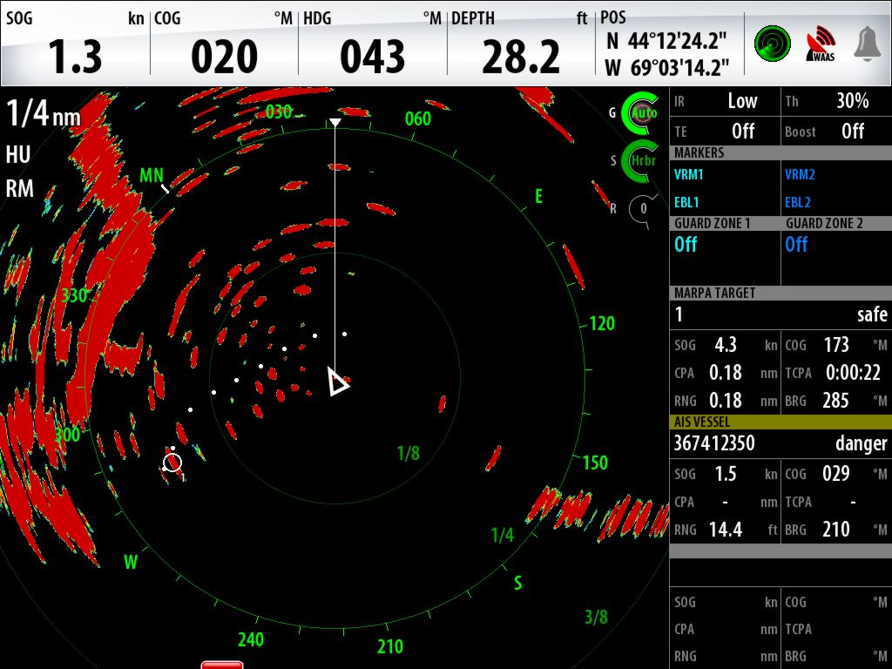Select AIS vessel 367412350 danger row

coord(780,443)
